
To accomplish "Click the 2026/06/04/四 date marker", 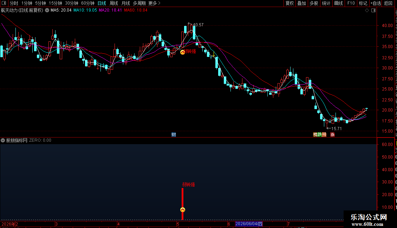I will click(x=249, y=224).
